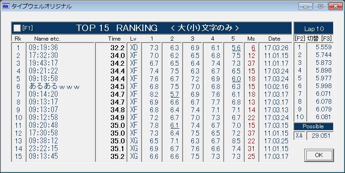Select the XA possible level cell
345x173 pixels.
(299, 136)
